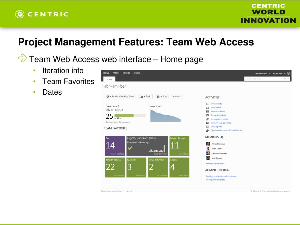
Task: Click the Team Foundation Server footer link
Action: pyautogui.click(x=112, y=191)
